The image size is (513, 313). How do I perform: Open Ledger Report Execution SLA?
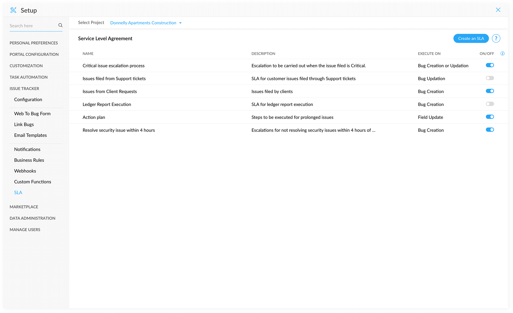pos(107,104)
